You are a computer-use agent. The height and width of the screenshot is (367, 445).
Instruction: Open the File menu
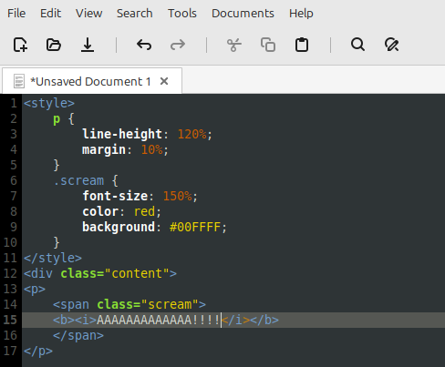coord(16,14)
